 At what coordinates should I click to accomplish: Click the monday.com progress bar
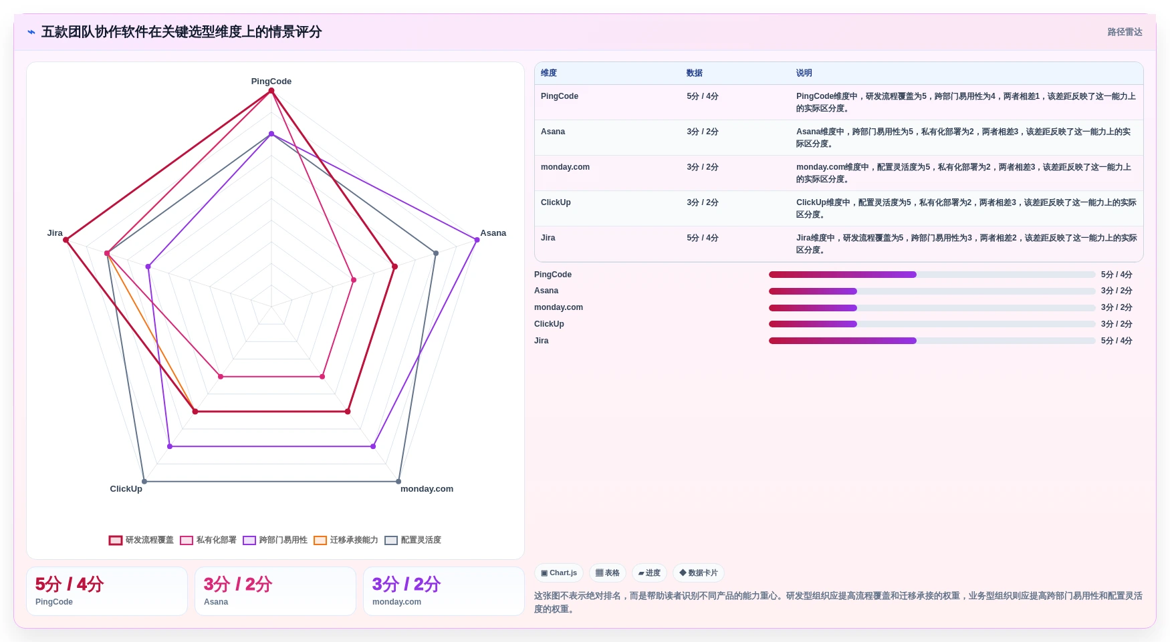tap(932, 308)
